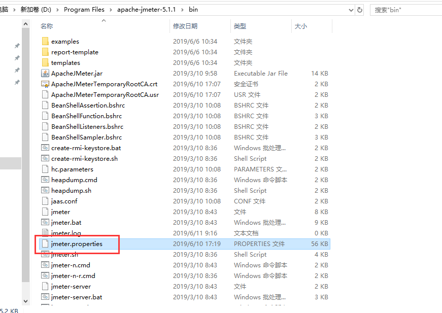Click the jmeter-n.cmd script icon
The image size is (442, 313).
[x=45, y=265]
